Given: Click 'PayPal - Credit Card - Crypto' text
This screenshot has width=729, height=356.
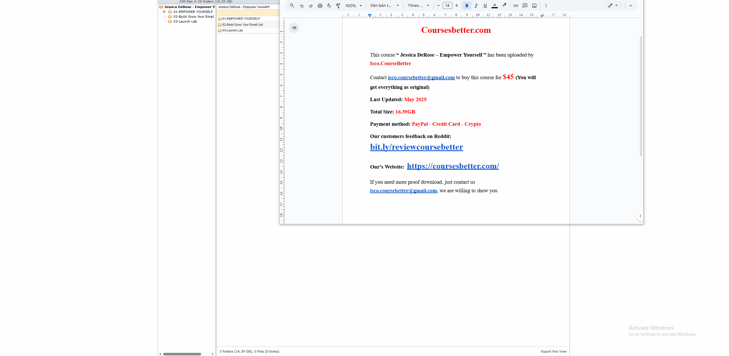Looking at the screenshot, I should (446, 124).
